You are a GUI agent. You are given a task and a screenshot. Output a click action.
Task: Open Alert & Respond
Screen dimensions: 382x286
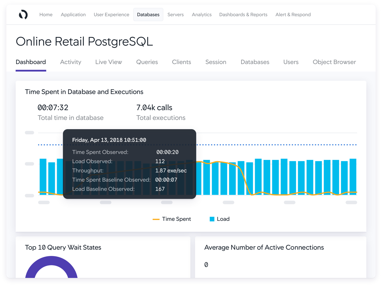293,15
